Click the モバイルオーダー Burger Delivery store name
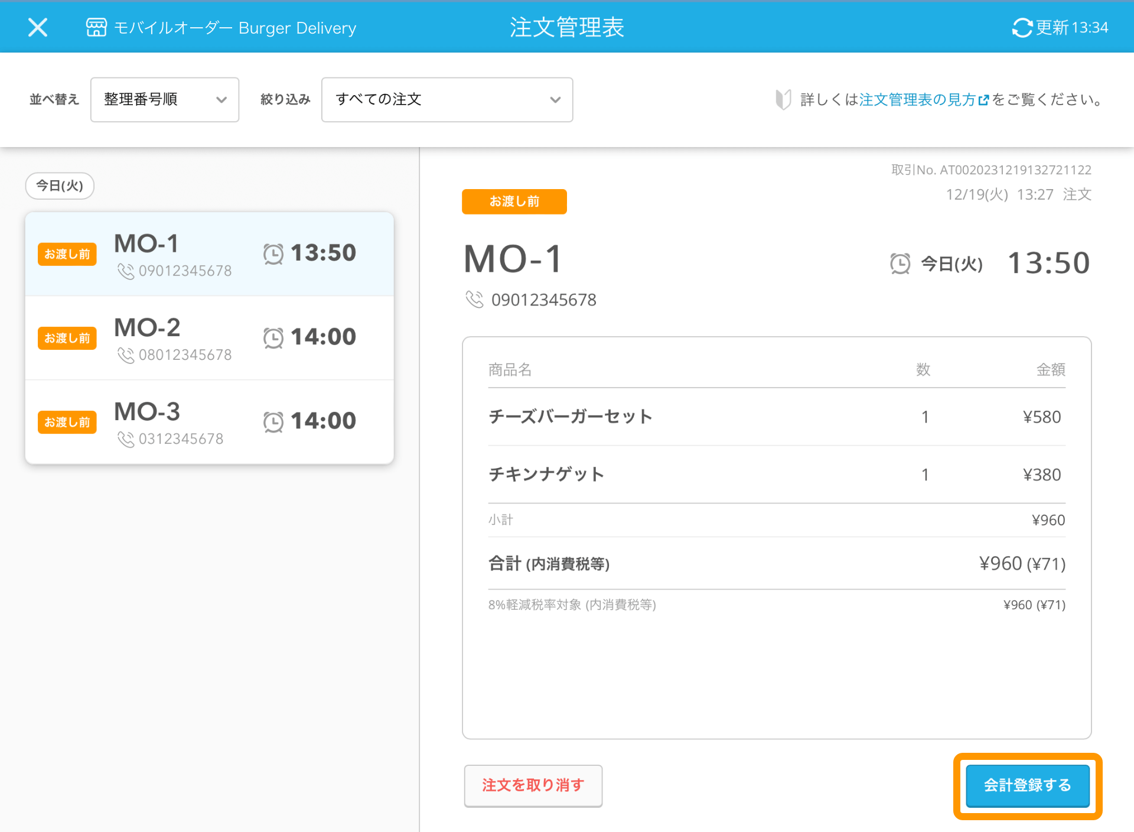 [235, 28]
